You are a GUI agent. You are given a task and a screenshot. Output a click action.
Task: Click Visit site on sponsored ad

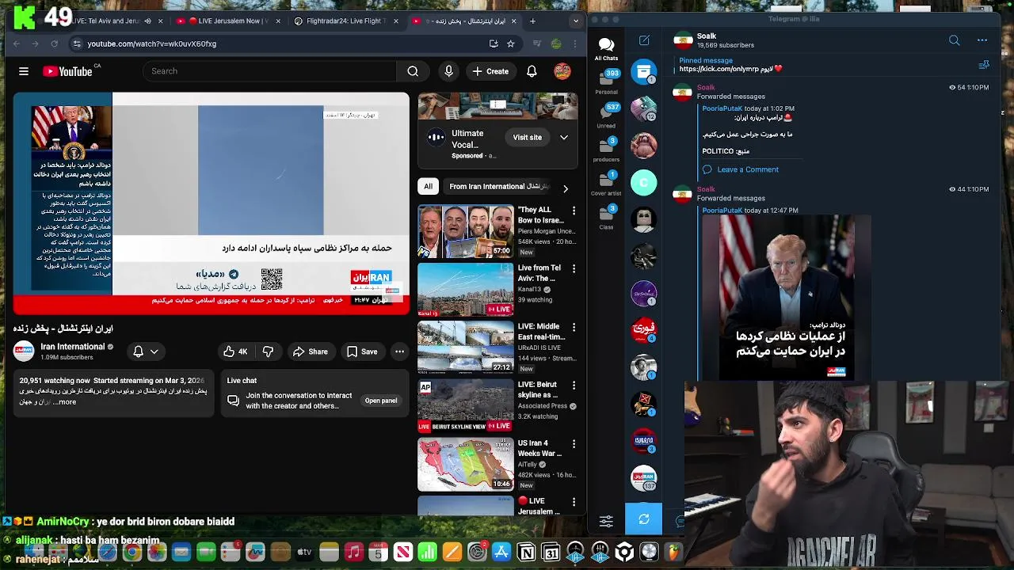click(527, 138)
